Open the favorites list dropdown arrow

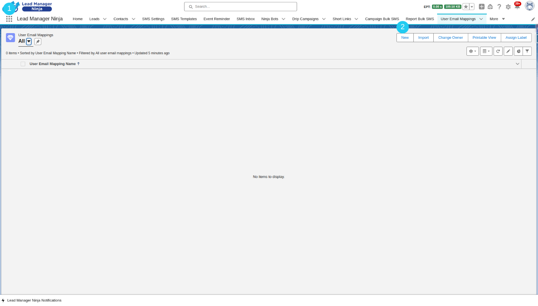pos(472,7)
